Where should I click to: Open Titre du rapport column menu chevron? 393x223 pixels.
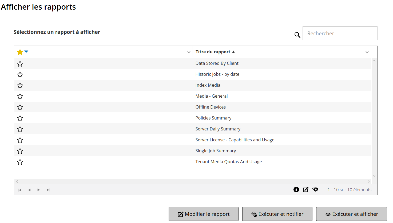(x=367, y=52)
